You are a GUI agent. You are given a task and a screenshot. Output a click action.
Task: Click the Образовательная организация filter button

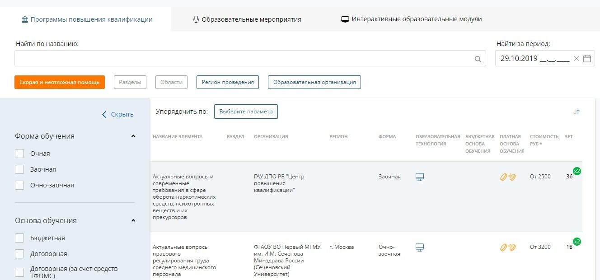click(314, 82)
